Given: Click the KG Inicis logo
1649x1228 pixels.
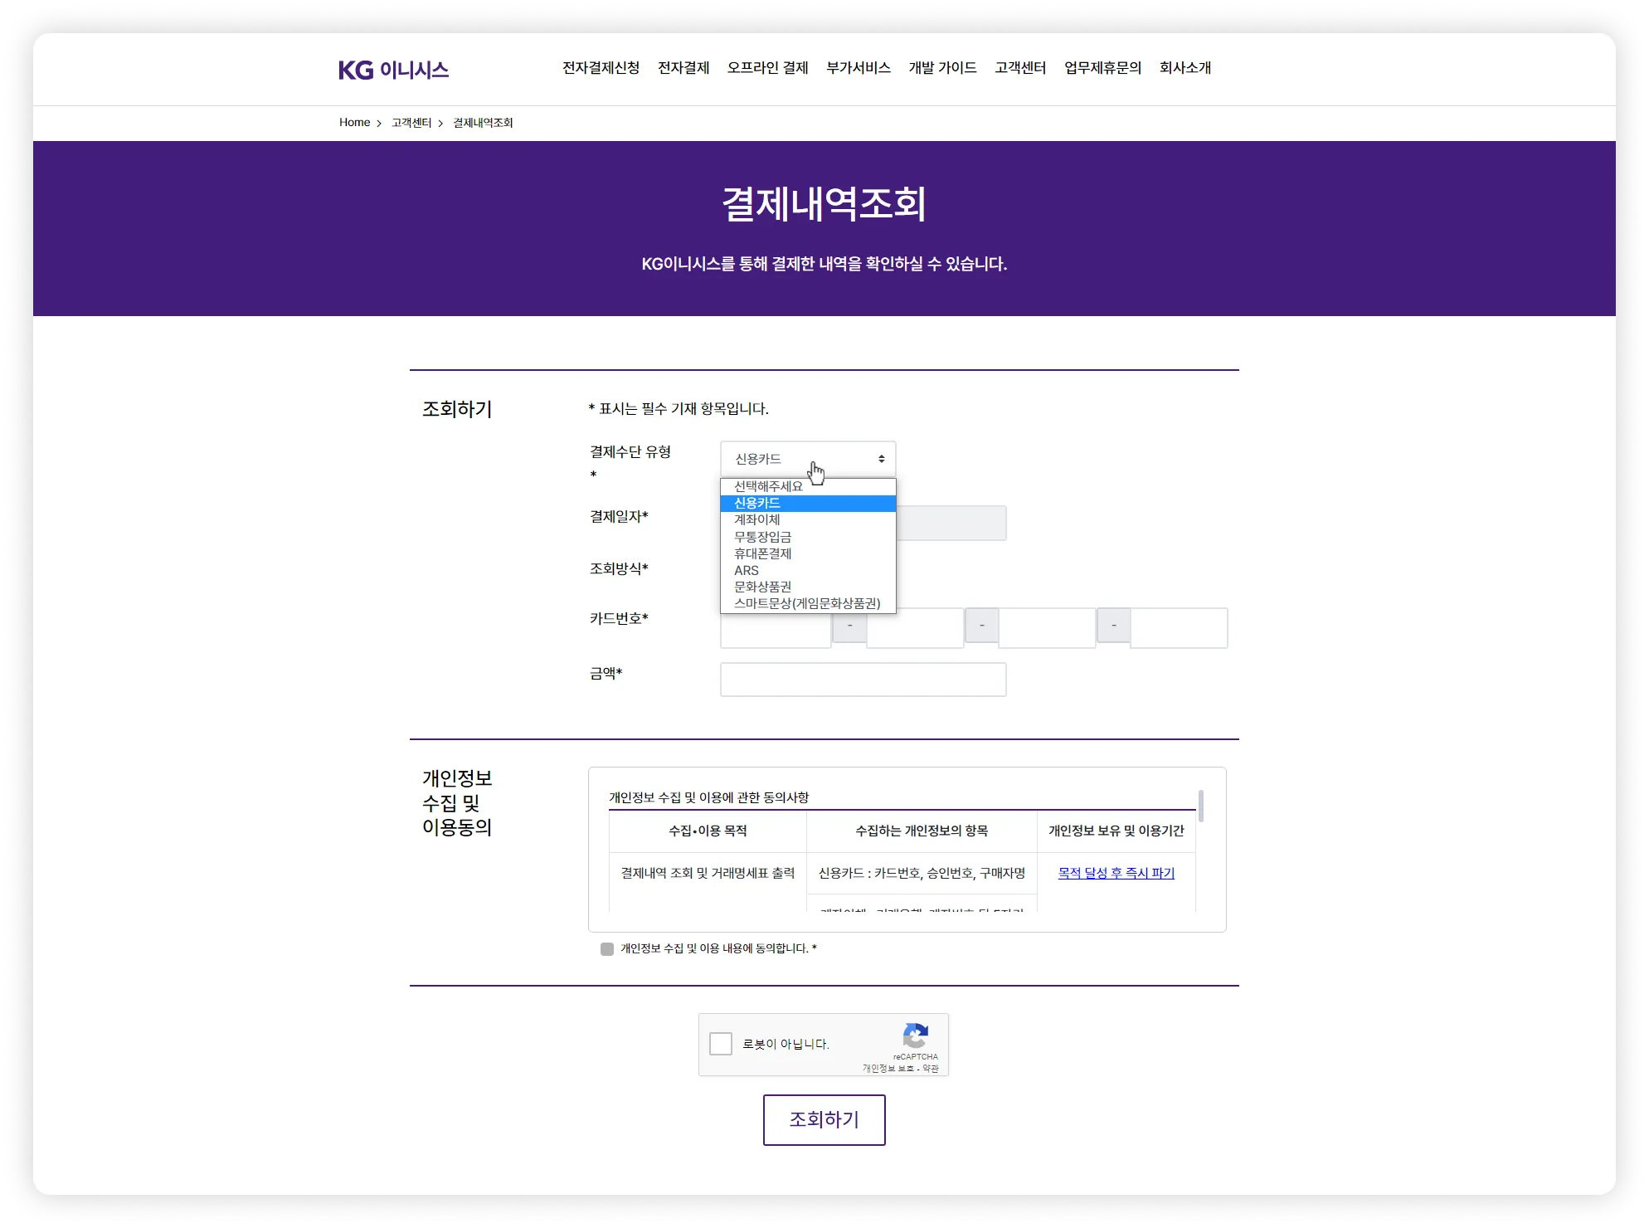Looking at the screenshot, I should click(x=393, y=70).
